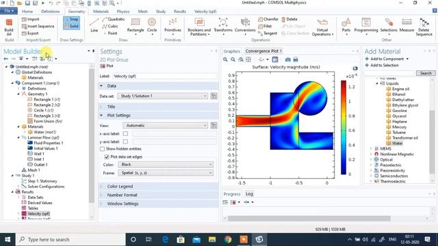Viewport: 438px width, 246px height.
Task: Switch to the Log tab
Action: pos(249,194)
